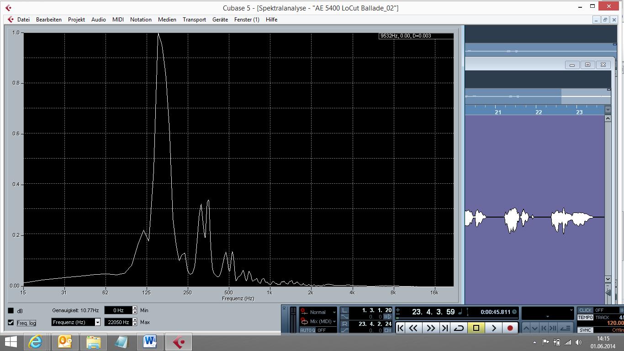Open the Hilfe menu
624x351 pixels.
[271, 20]
